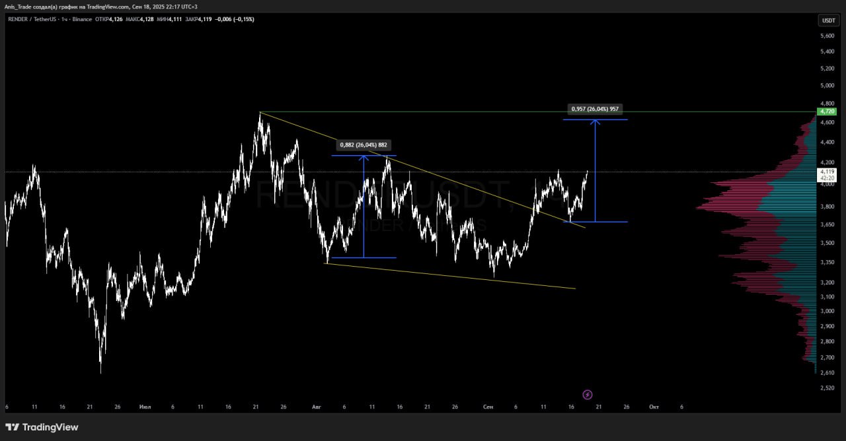Screen dimensions: 846x441
Task: Click the high value МАКС 4,128
Action: coord(139,19)
